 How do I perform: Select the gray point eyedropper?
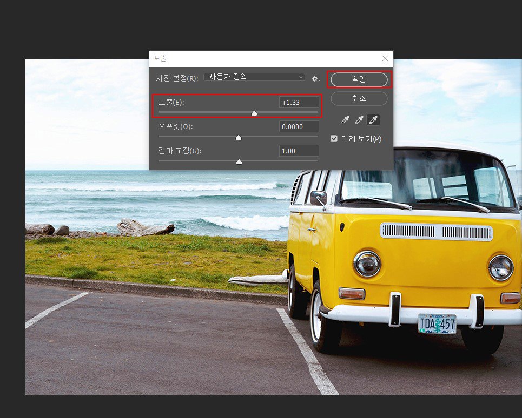coord(359,120)
